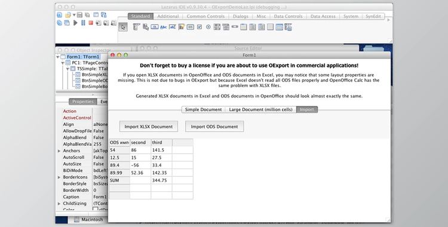The width and height of the screenshot is (448, 227).
Task: Select the TComboBox component icon
Action: pyautogui.click(x=226, y=27)
